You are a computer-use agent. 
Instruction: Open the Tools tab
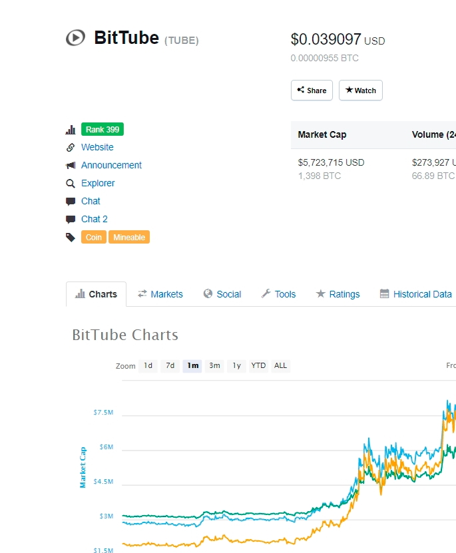pyautogui.click(x=278, y=294)
